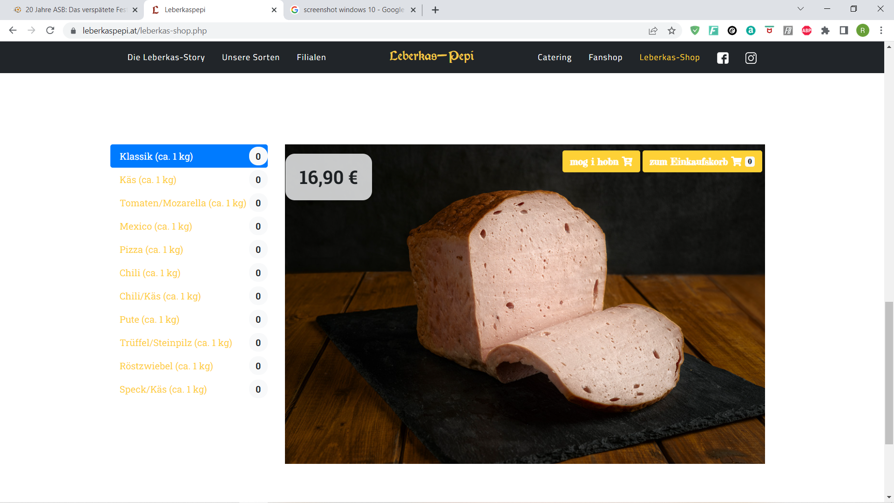The image size is (894, 503).
Task: Click the address bar URL
Action: coord(145,31)
